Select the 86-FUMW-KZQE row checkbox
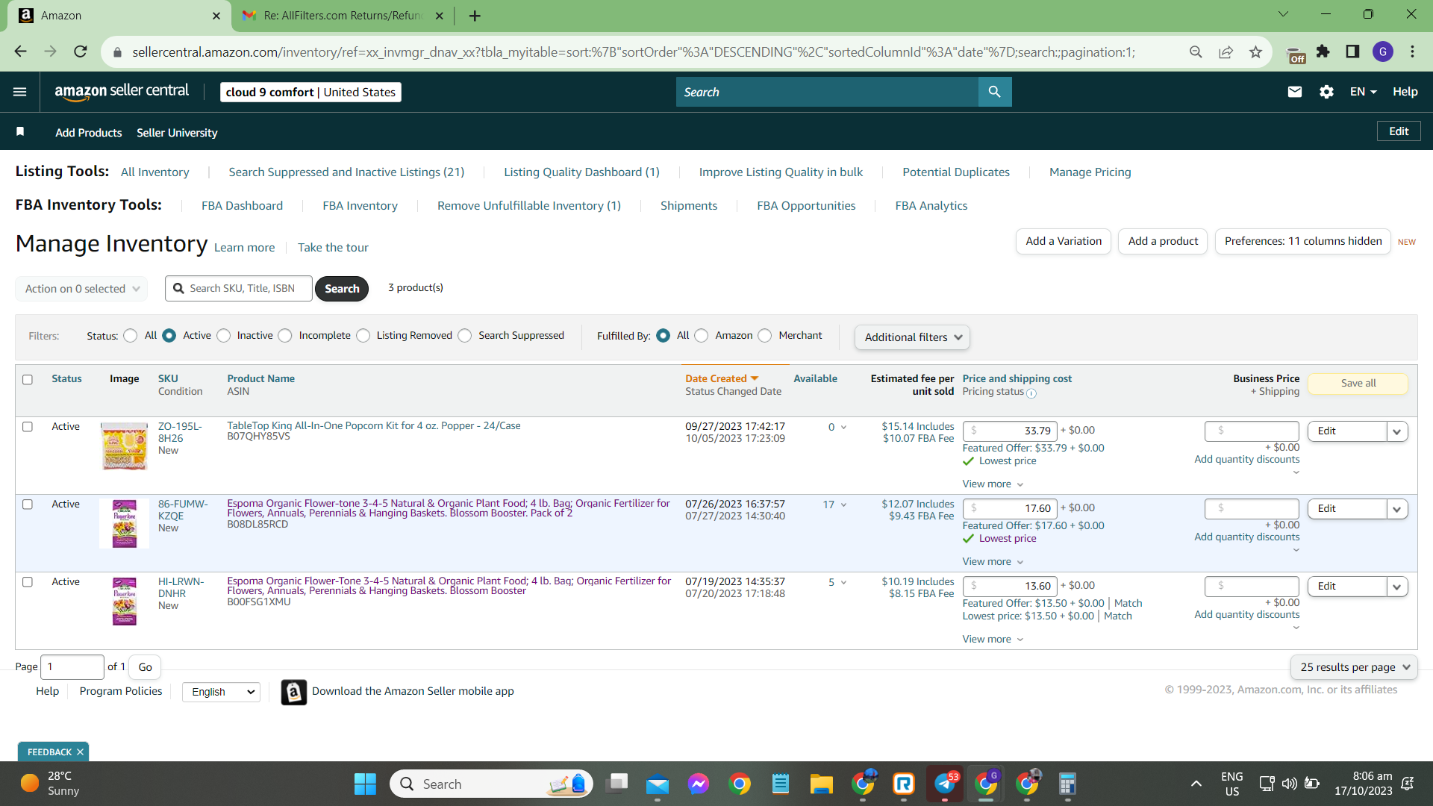 28,504
